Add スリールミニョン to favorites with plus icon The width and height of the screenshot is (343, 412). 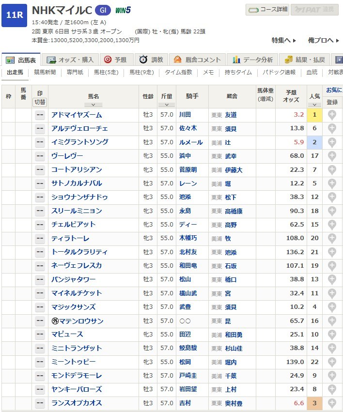(332, 211)
